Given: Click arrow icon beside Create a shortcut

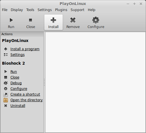Looking at the screenshot, I should [x=6, y=94].
